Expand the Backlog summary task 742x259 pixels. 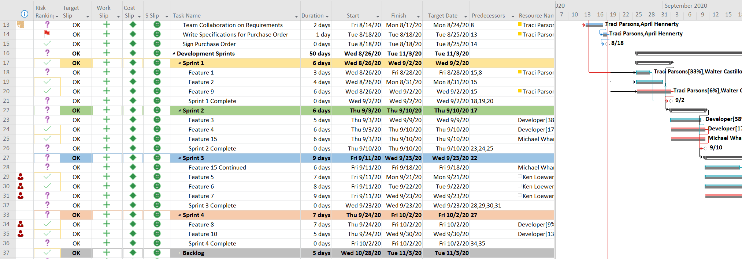(x=179, y=253)
